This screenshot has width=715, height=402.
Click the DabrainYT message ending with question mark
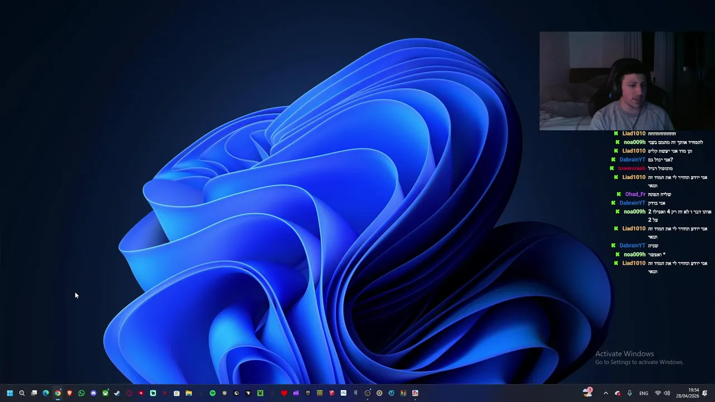[x=660, y=160]
